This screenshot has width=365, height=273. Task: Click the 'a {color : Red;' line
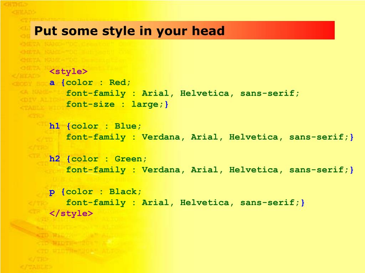(x=90, y=82)
